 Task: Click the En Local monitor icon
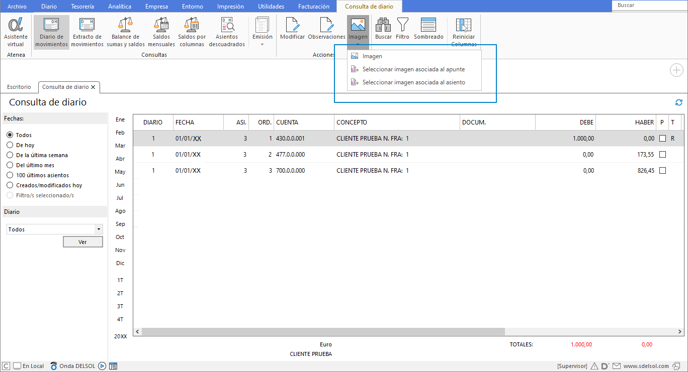click(x=17, y=366)
